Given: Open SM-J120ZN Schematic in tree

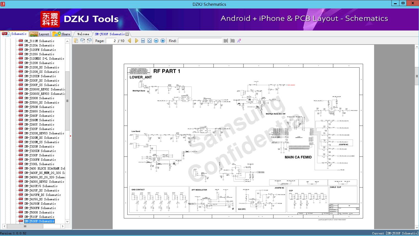Looking at the screenshot, I should click(40, 76).
